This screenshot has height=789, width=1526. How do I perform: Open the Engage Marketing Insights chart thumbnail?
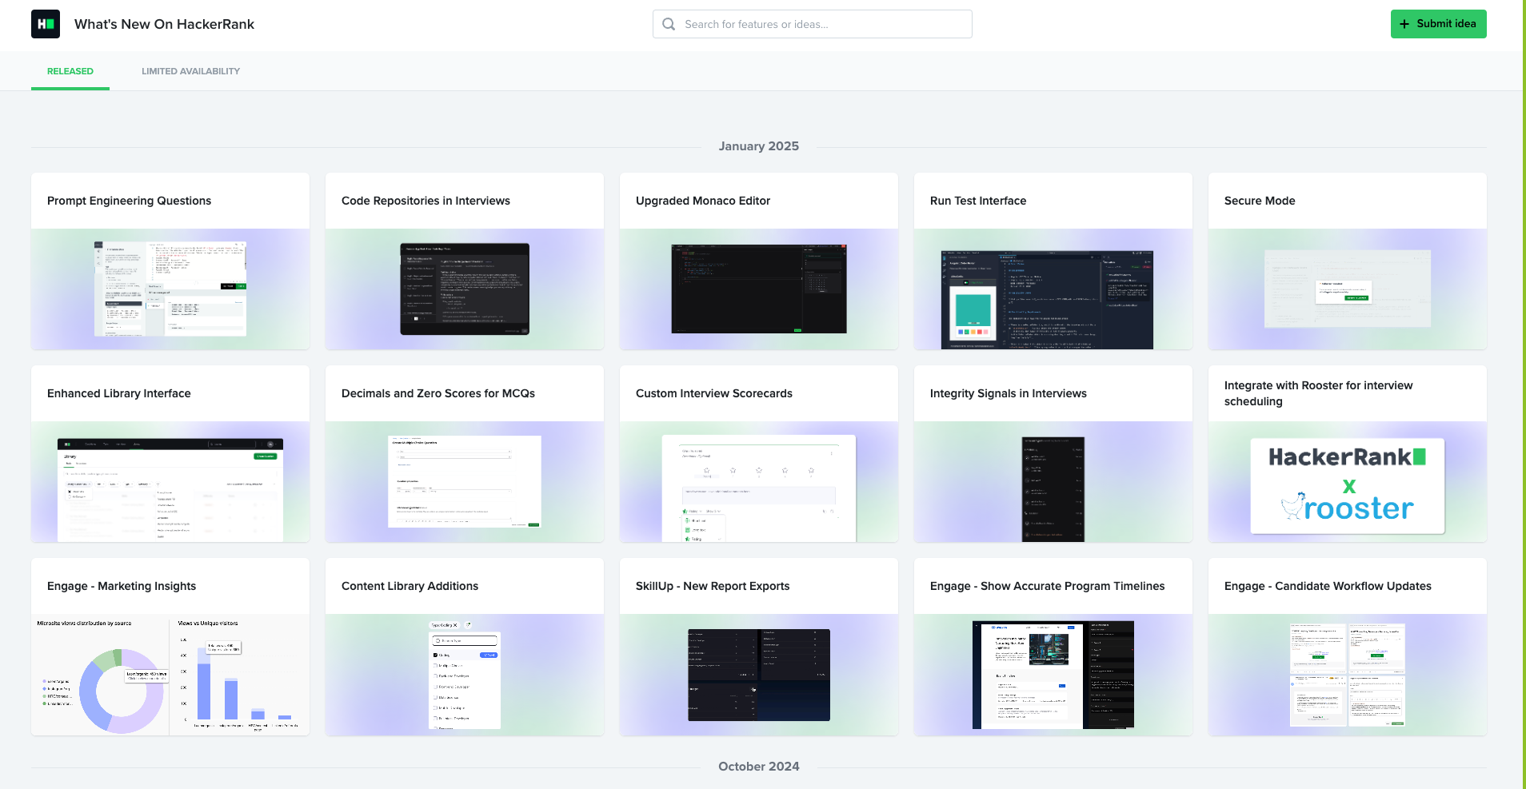pos(170,675)
